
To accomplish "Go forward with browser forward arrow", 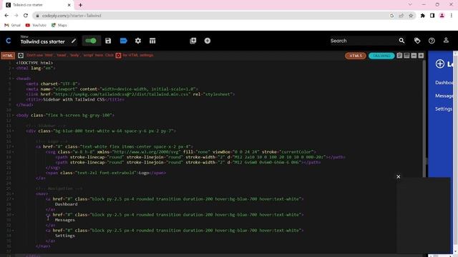I will click(x=16, y=16).
